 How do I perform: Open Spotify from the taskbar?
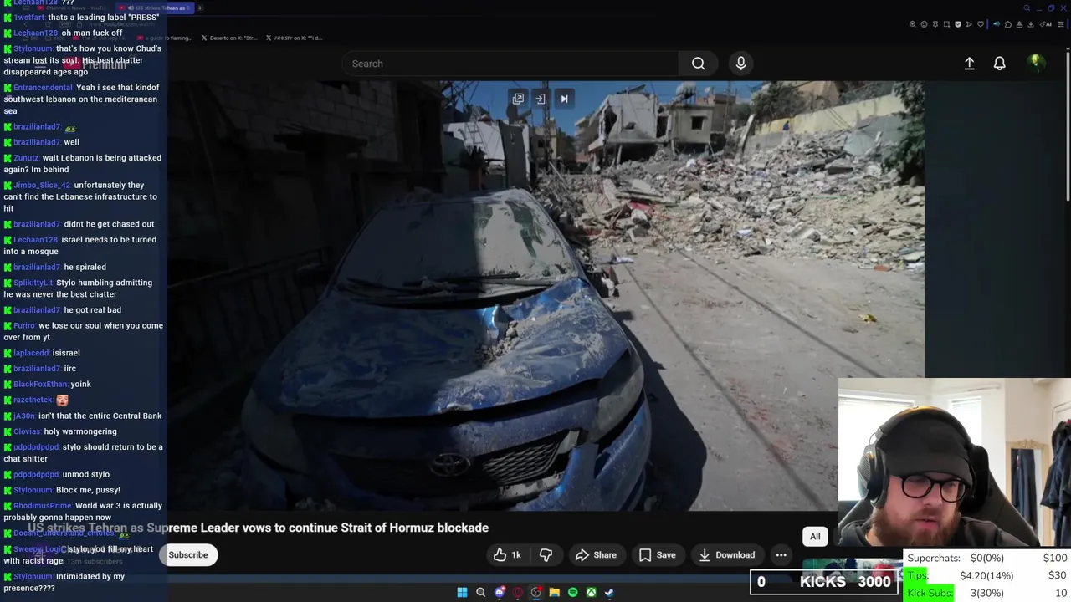click(573, 592)
